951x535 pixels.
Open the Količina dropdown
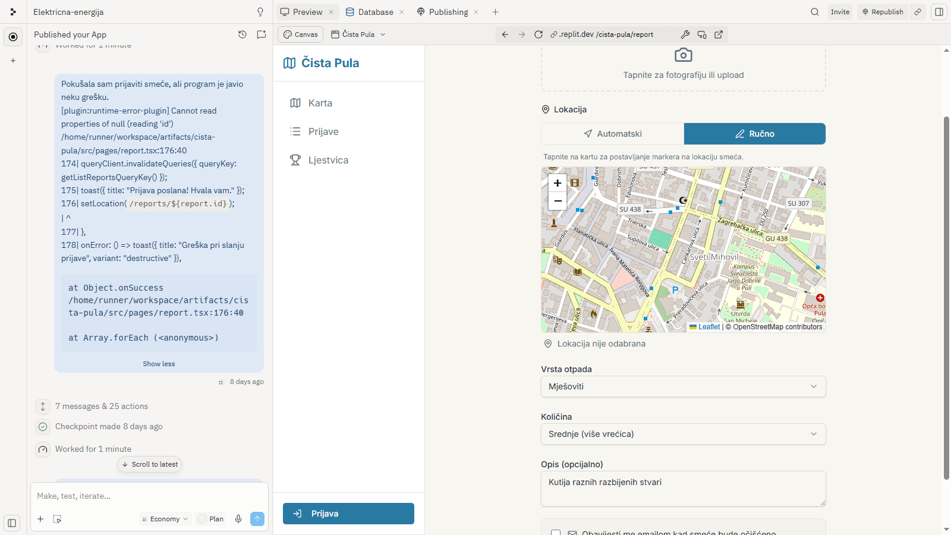click(684, 434)
